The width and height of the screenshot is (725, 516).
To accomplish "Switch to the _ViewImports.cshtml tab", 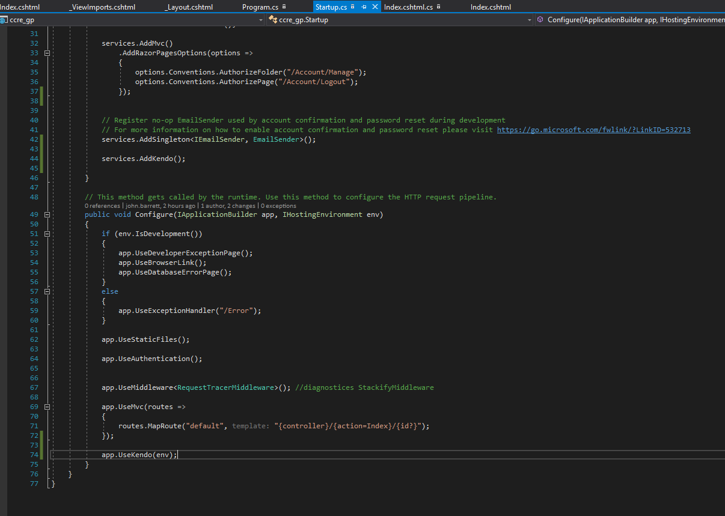I will (x=102, y=7).
